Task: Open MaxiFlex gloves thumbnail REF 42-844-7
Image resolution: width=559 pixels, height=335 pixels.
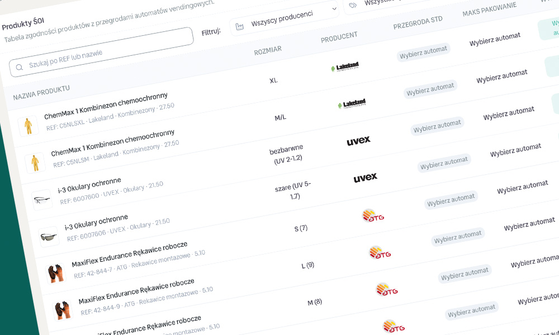Action: 55,274
